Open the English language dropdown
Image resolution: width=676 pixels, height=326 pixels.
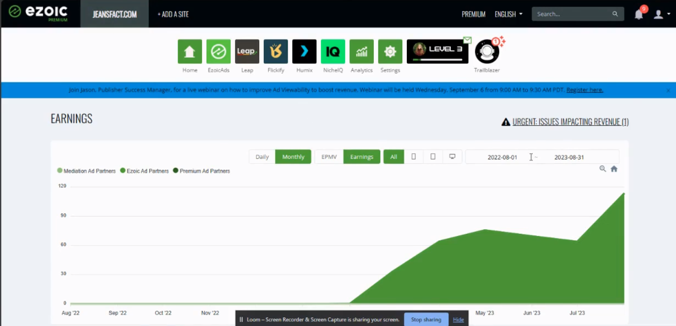(x=508, y=14)
